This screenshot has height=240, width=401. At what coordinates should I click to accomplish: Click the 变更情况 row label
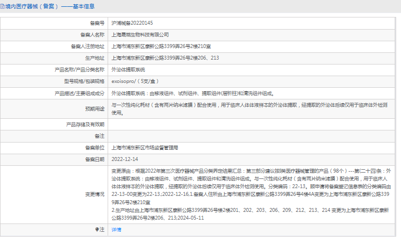click(95, 194)
